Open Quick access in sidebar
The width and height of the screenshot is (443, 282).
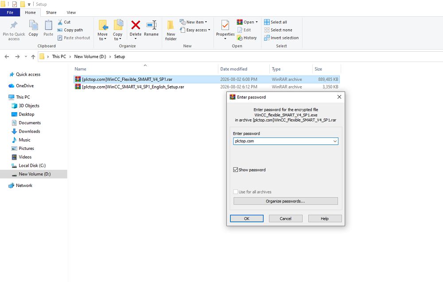[25, 74]
